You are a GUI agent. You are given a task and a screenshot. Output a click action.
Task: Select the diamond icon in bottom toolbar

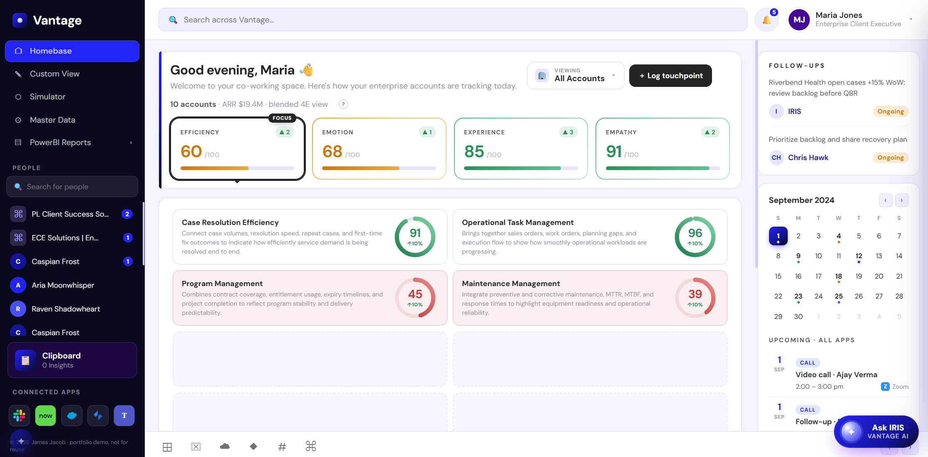tap(253, 447)
